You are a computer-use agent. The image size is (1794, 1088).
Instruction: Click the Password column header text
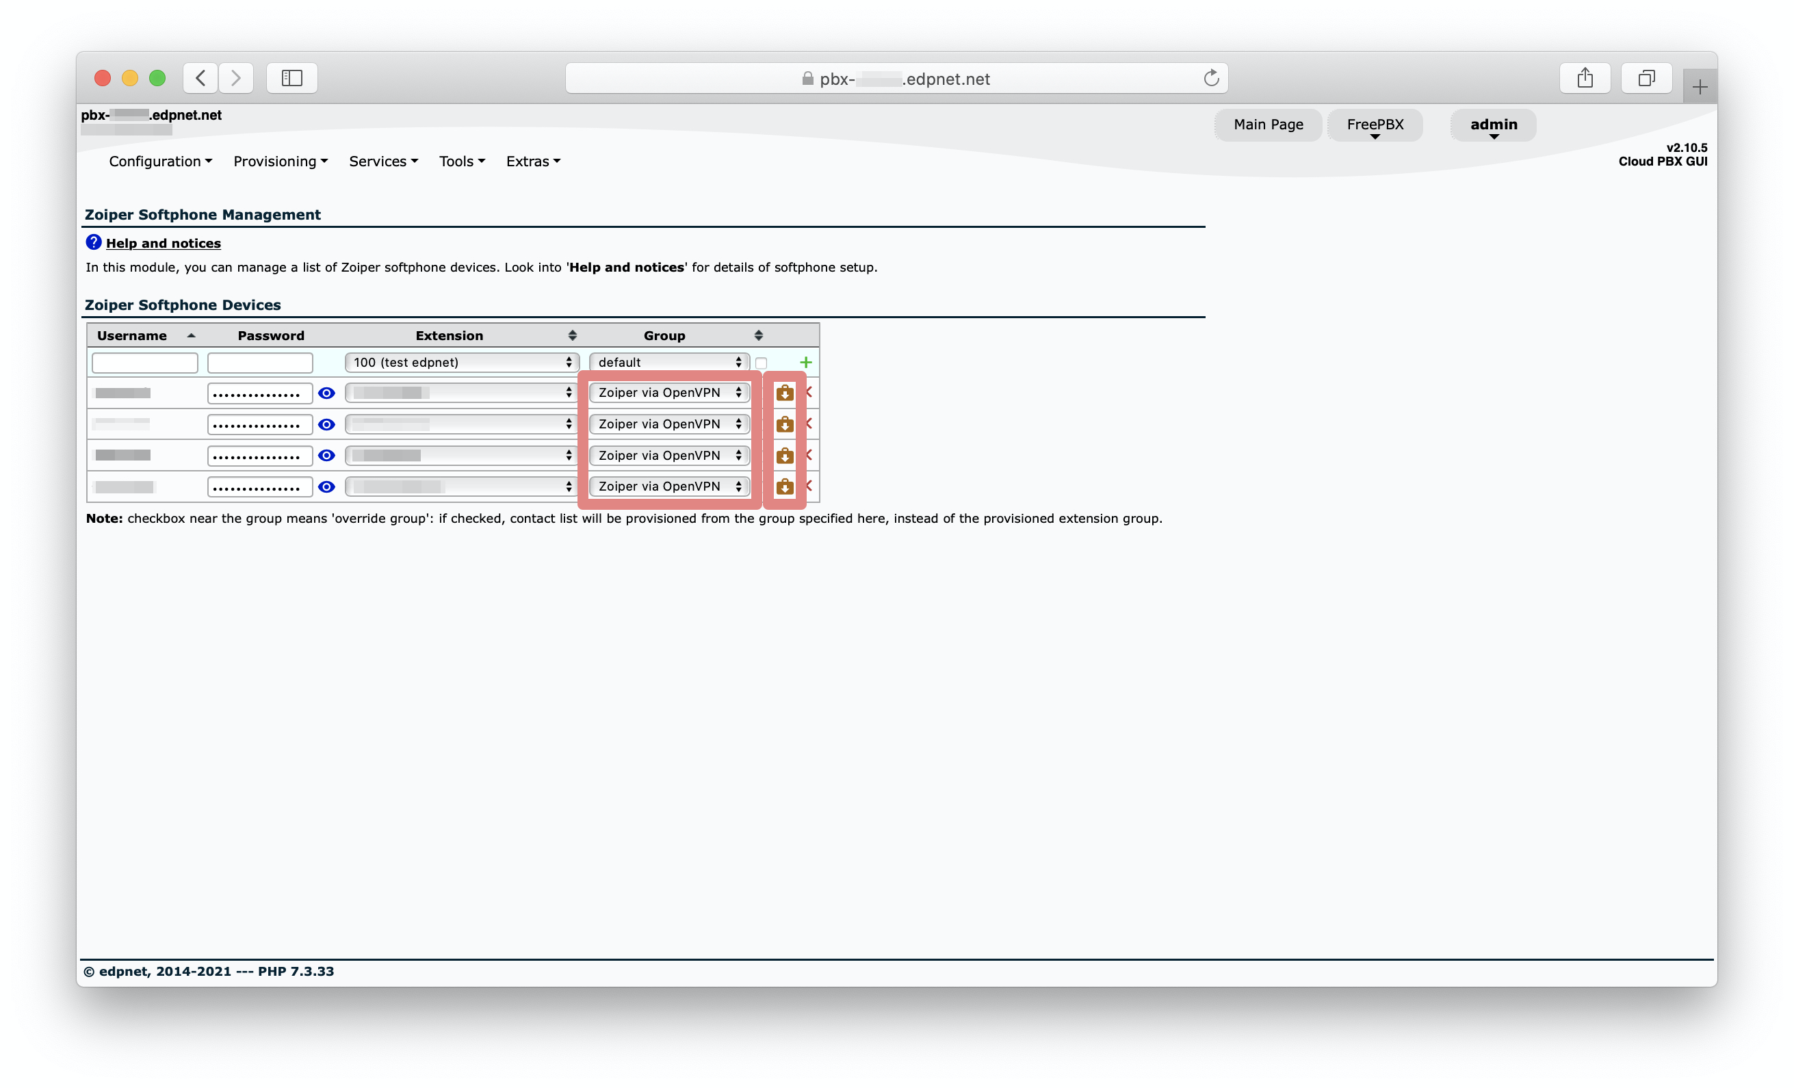coord(271,335)
